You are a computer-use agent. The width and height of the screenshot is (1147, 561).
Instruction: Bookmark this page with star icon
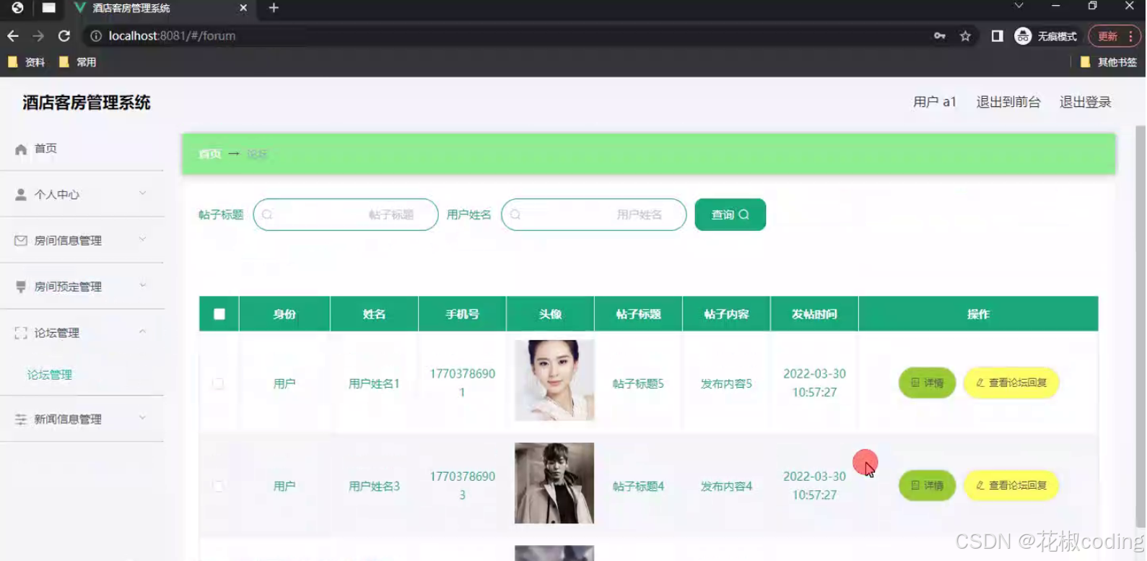pos(965,35)
